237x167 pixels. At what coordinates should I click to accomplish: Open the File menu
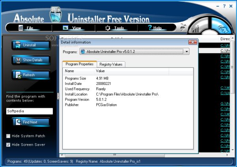click(30, 28)
